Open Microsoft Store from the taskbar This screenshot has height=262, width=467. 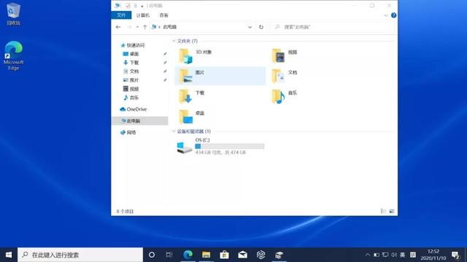224,255
